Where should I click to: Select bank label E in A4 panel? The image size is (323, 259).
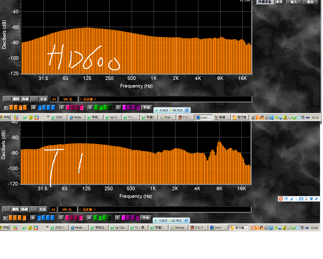pyautogui.click(x=117, y=218)
